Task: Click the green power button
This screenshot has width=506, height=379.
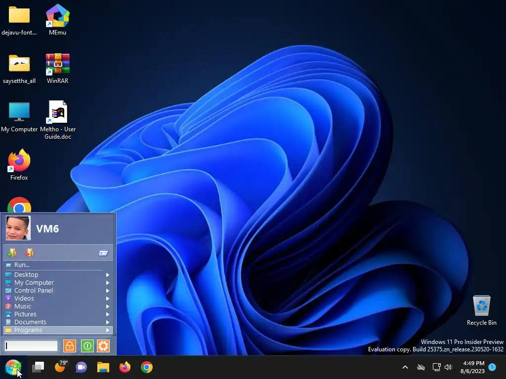Action: point(87,346)
